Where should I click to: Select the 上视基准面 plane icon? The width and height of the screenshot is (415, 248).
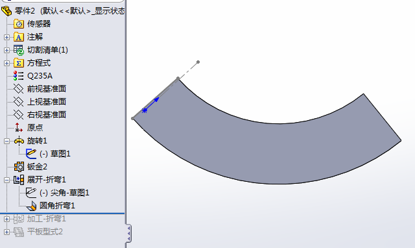pos(19,102)
